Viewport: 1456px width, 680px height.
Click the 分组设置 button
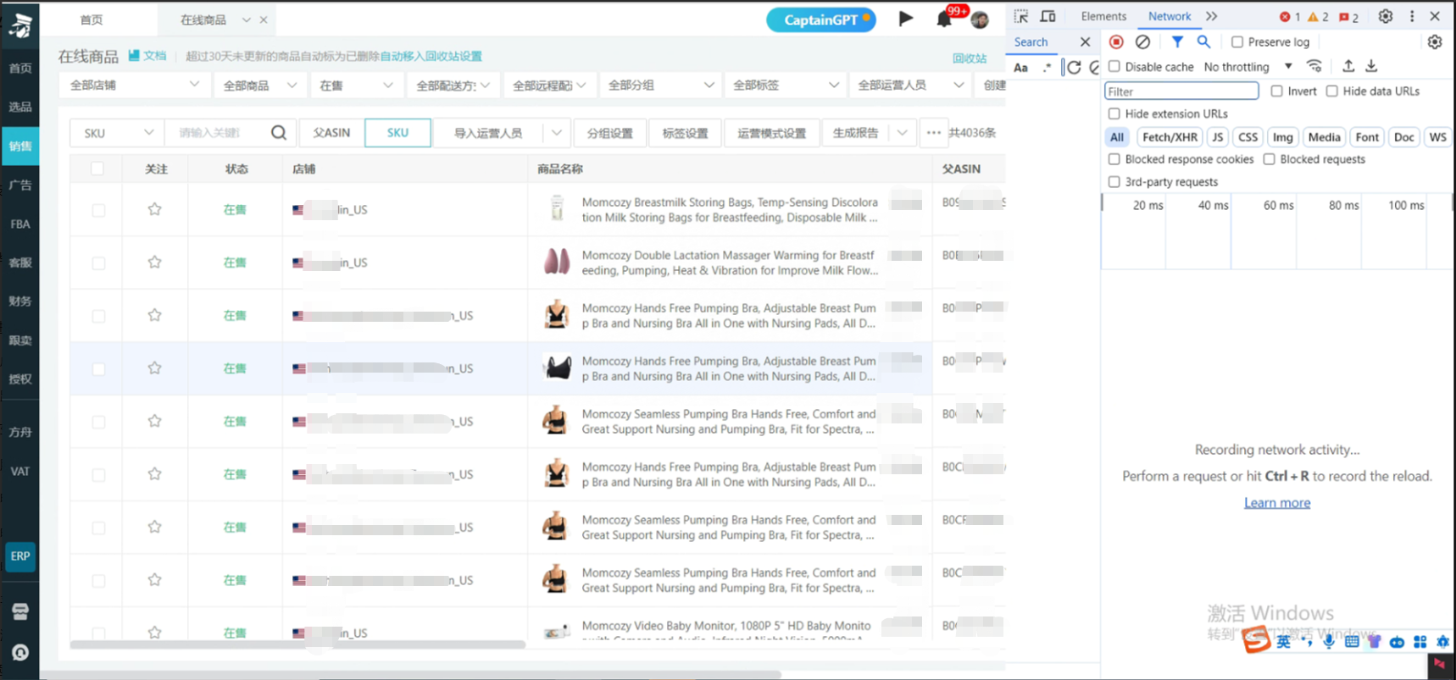609,133
